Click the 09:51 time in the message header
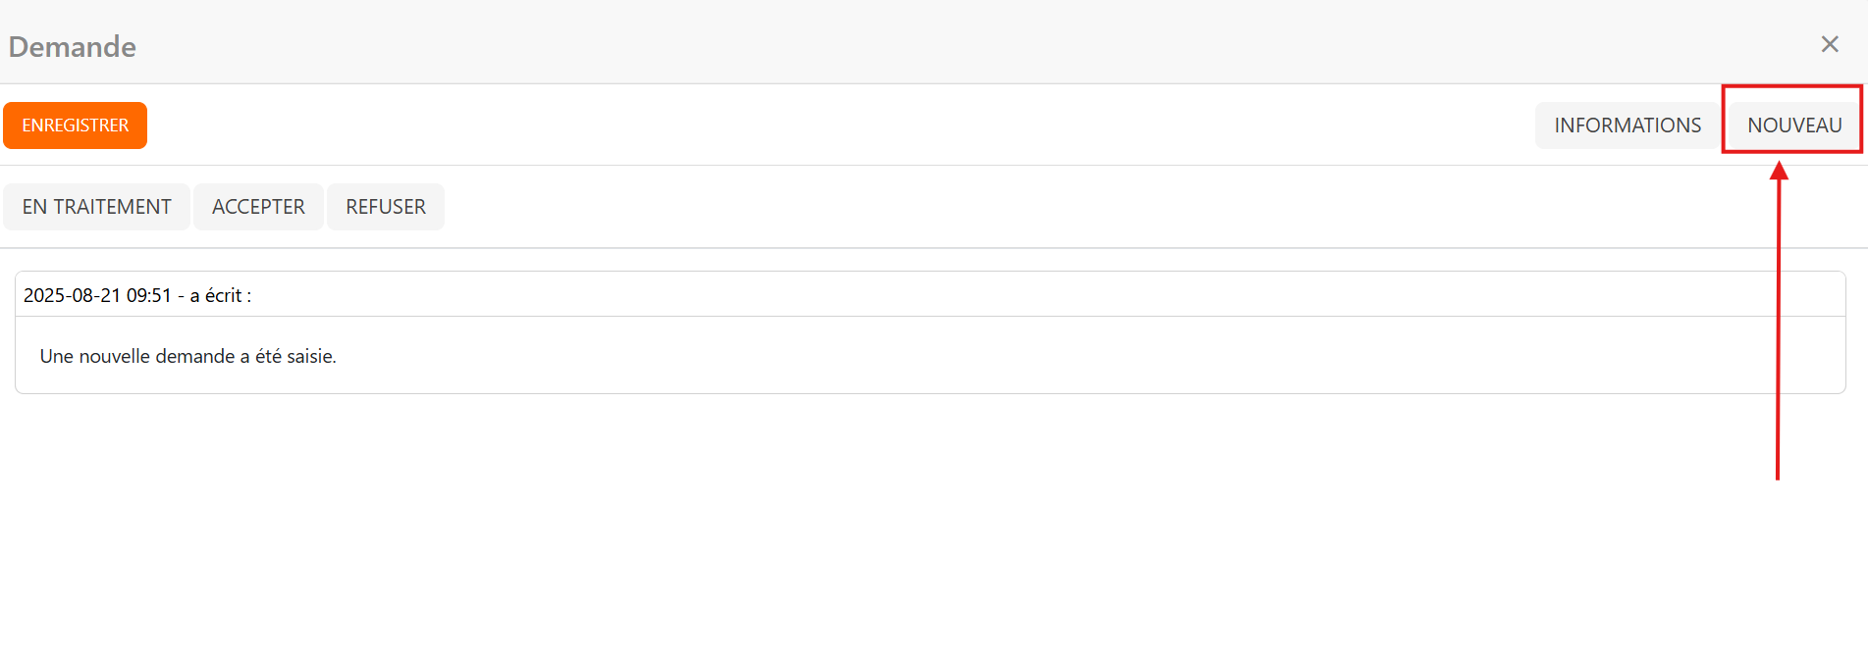Screen dimensions: 1868x655 tap(149, 295)
